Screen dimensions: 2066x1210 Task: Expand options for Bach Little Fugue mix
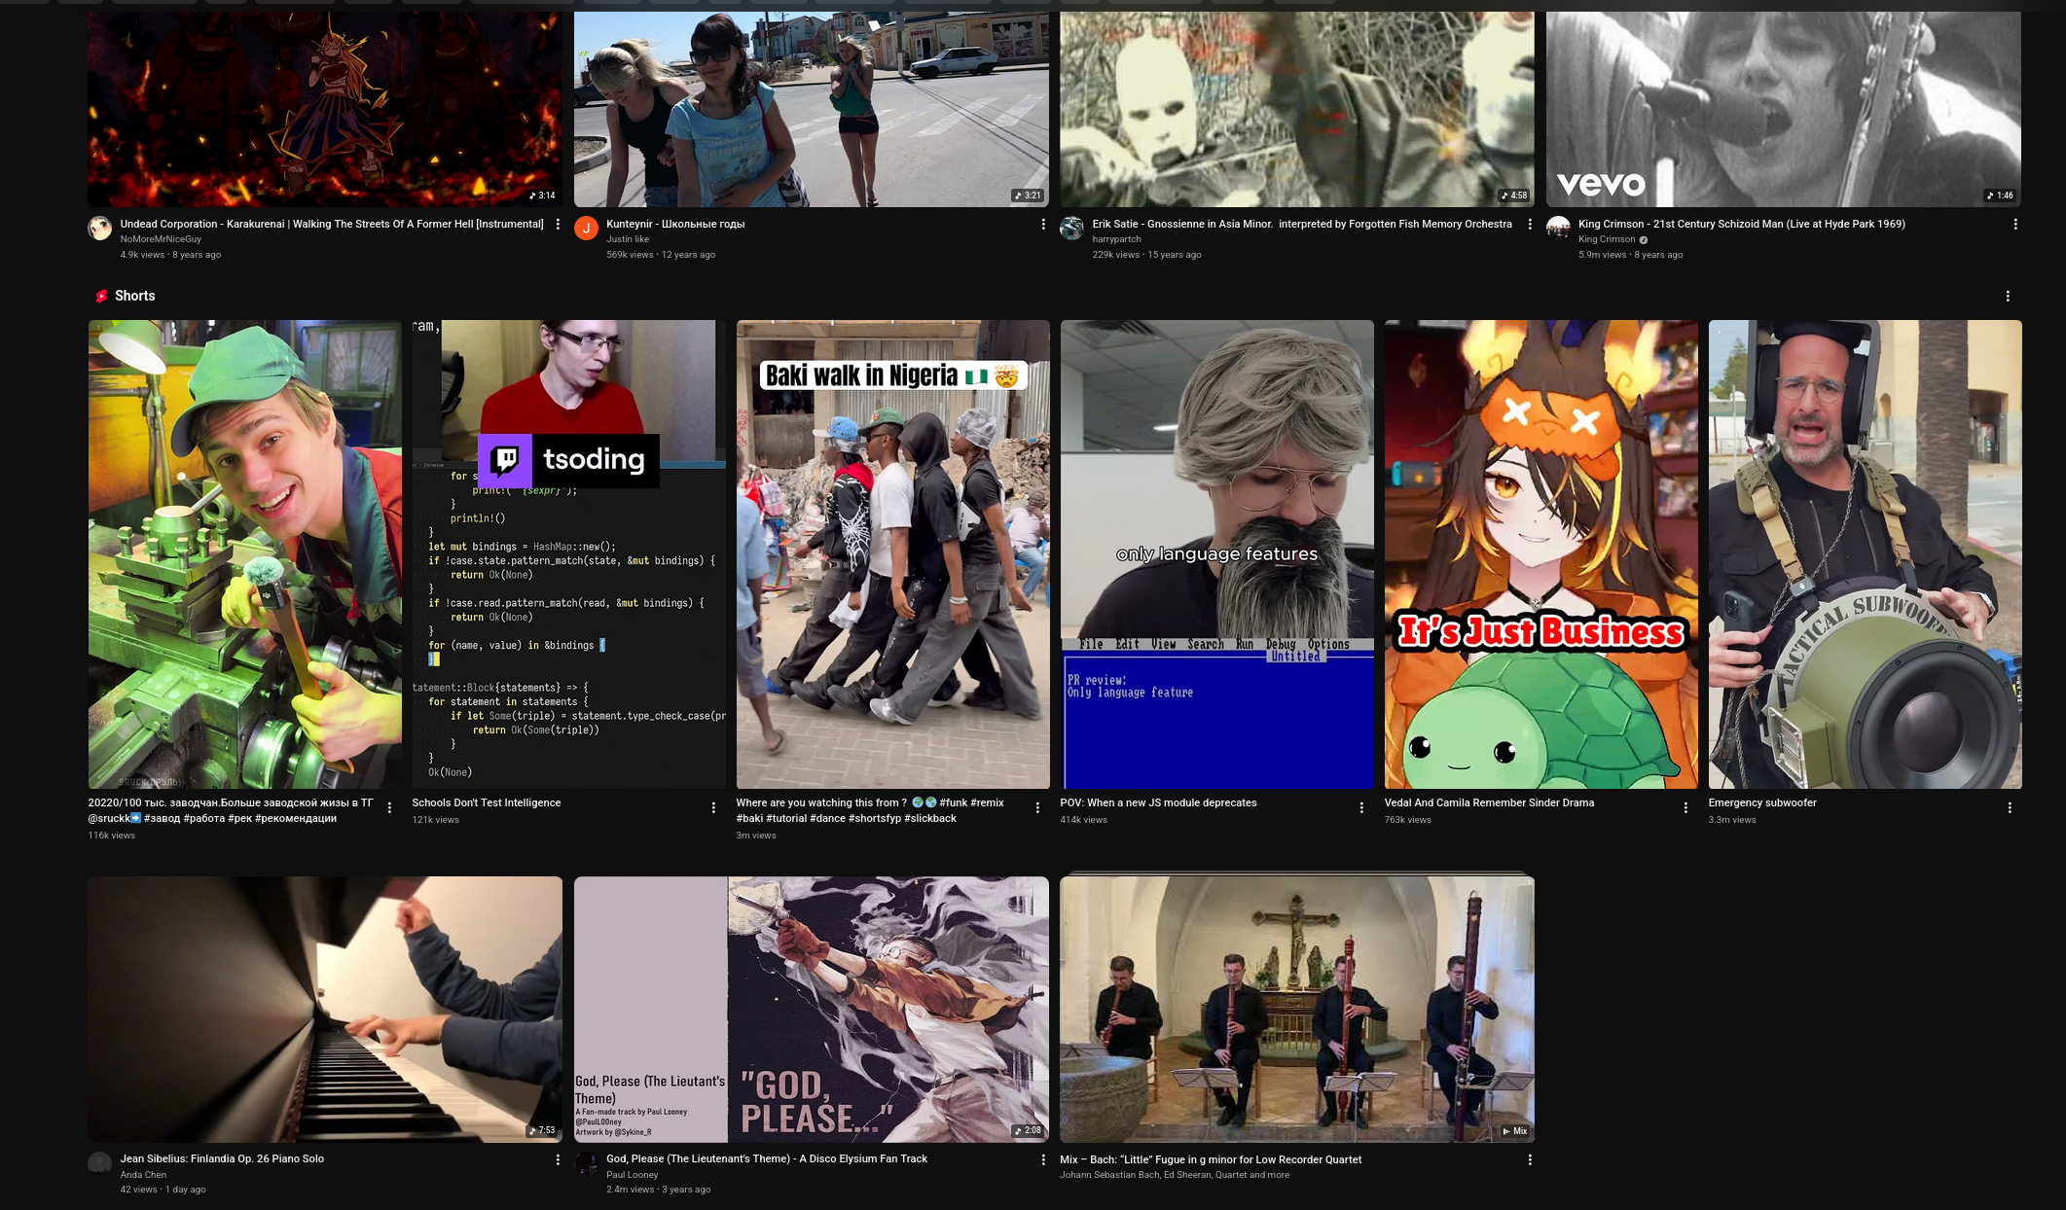[1530, 1160]
